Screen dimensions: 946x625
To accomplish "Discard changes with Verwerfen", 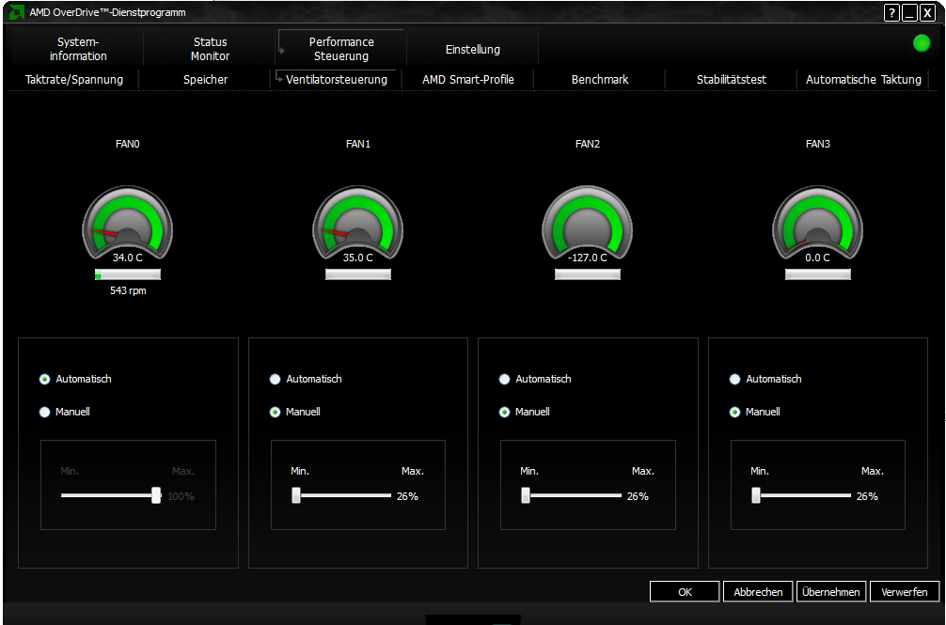I will 905,592.
